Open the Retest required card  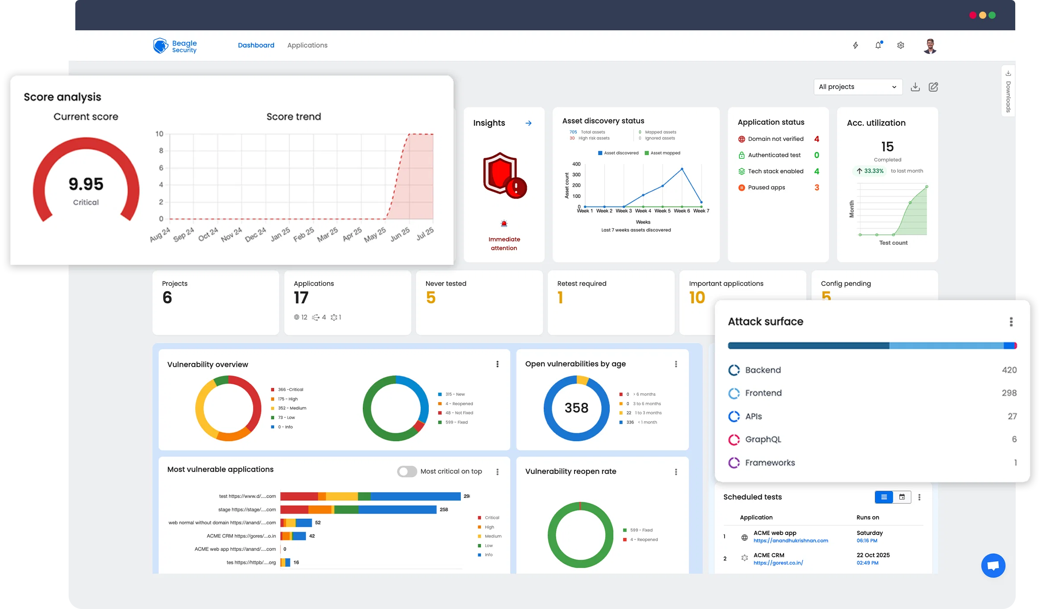pos(611,303)
